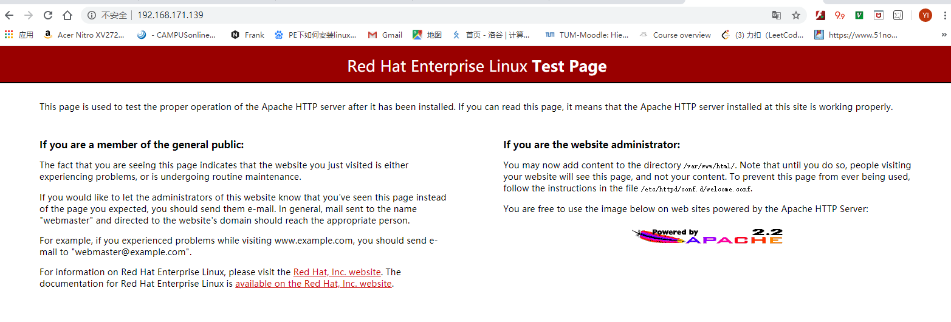Open the PE下如何安装linux bookmark

[x=315, y=35]
